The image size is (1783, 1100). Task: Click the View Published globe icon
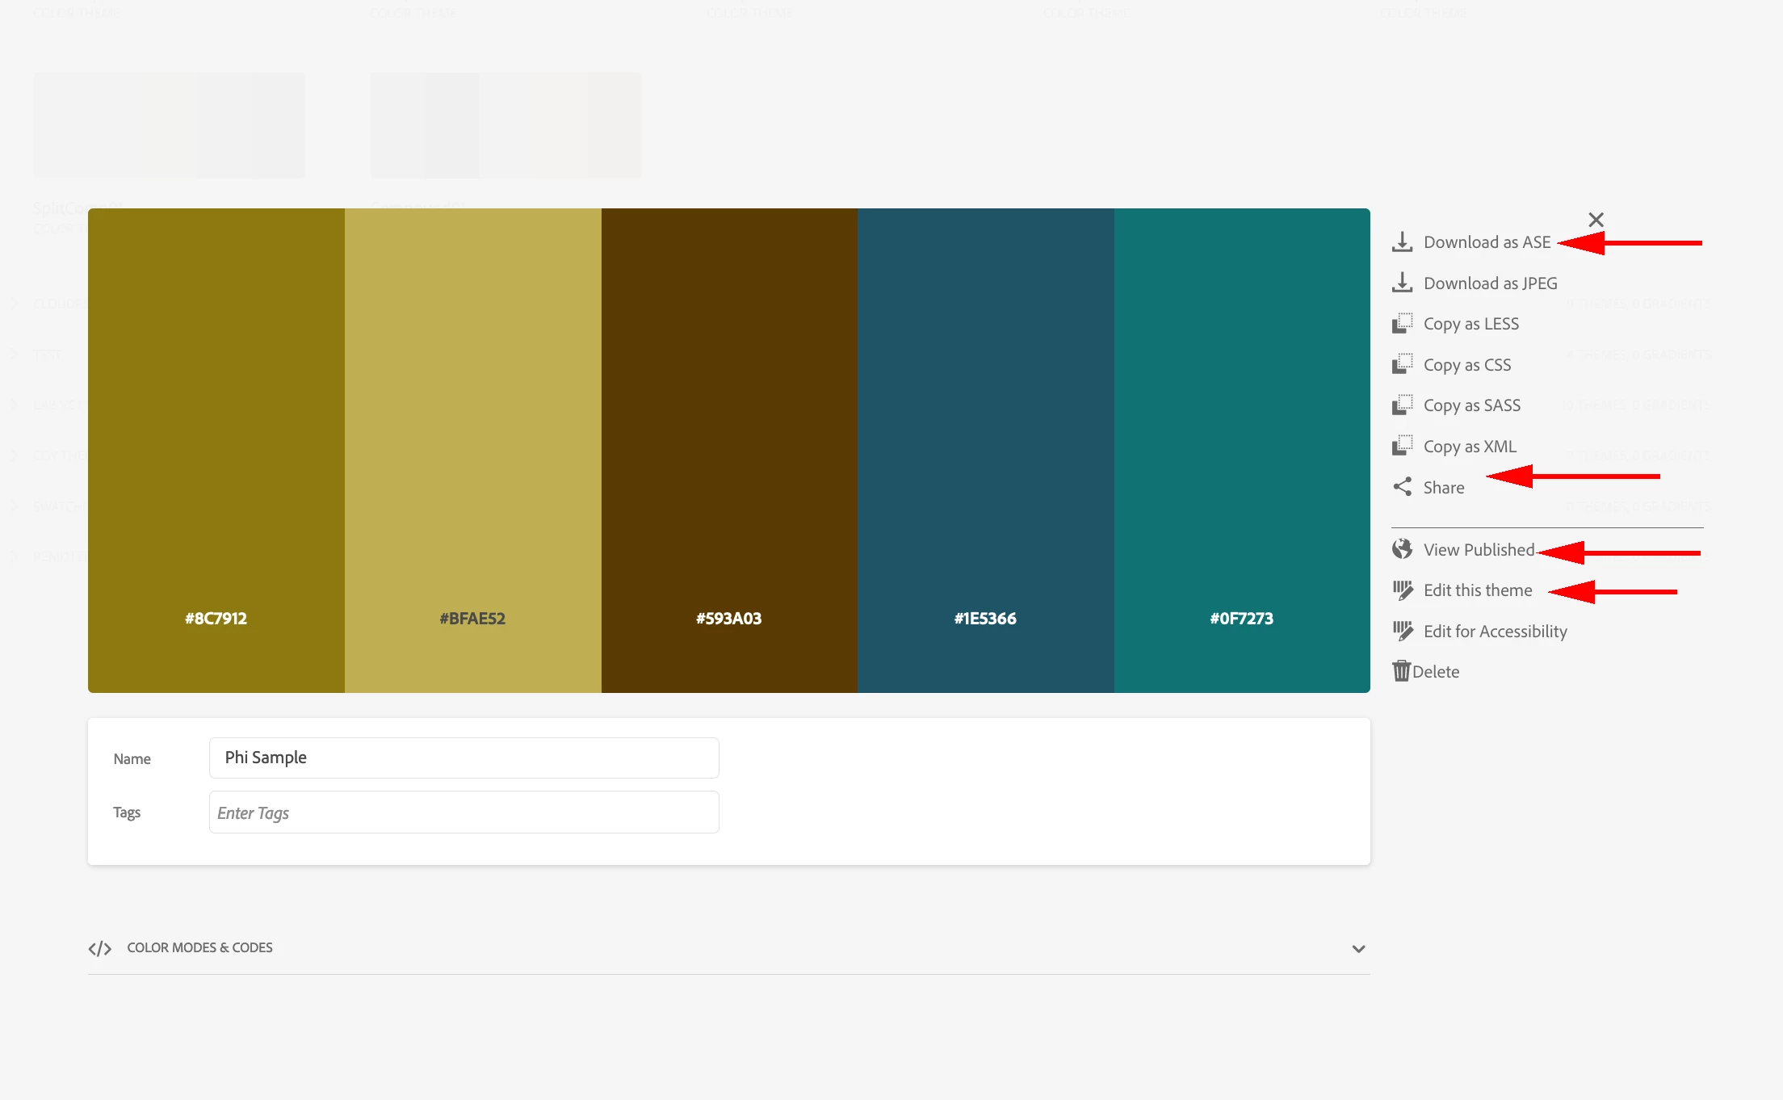[1402, 549]
